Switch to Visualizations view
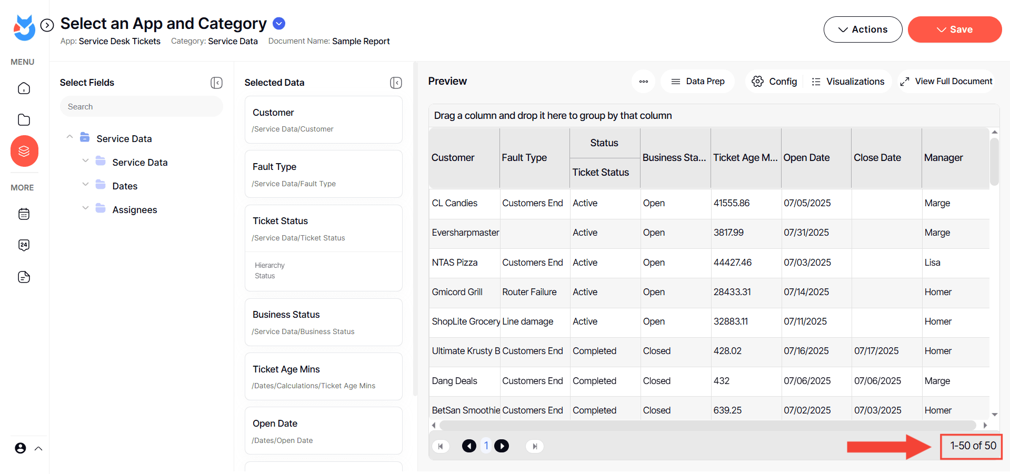This screenshot has width=1010, height=474. point(847,82)
